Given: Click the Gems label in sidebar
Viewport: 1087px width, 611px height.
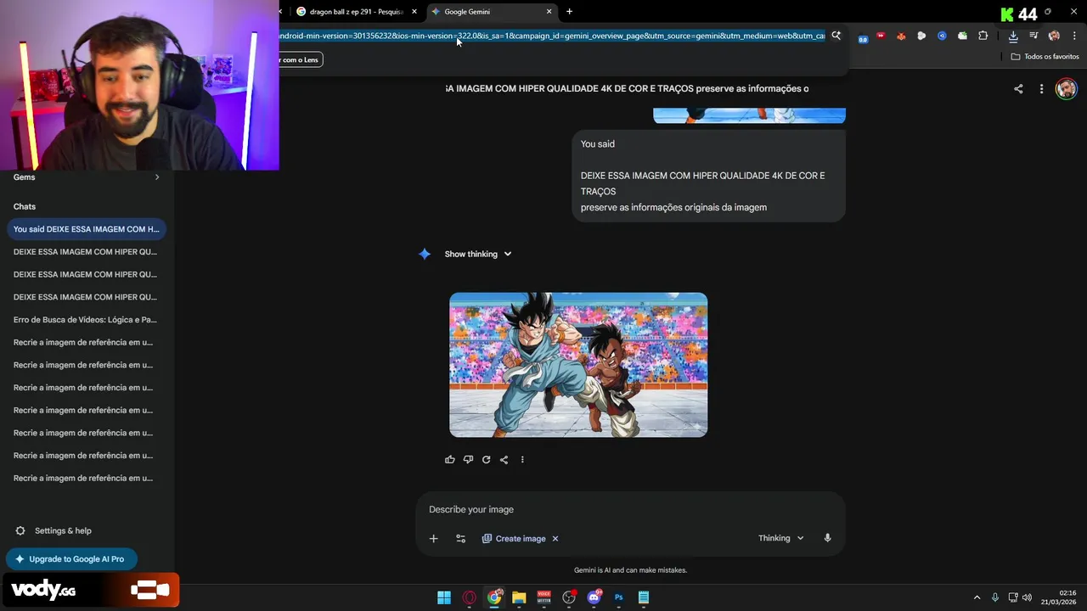Looking at the screenshot, I should tap(24, 177).
